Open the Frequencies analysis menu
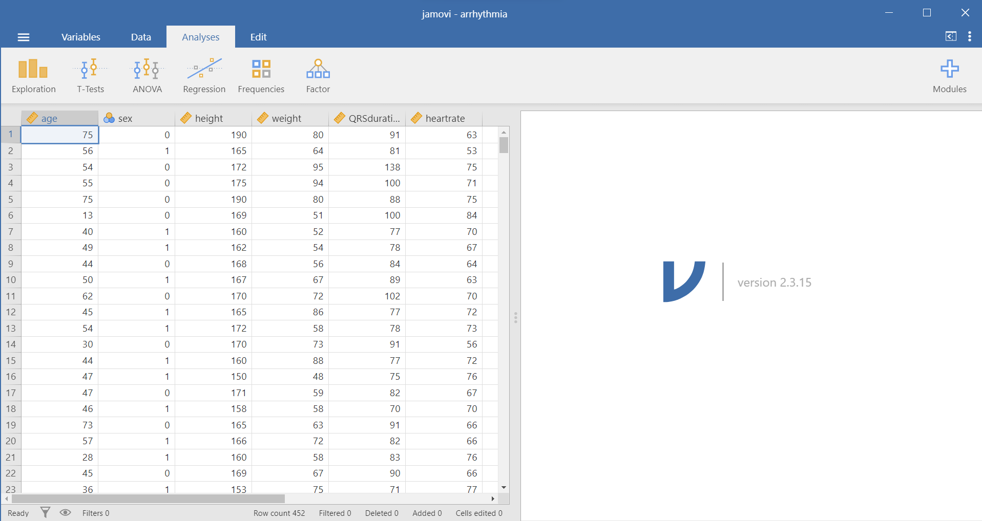982x521 pixels. pyautogui.click(x=261, y=76)
